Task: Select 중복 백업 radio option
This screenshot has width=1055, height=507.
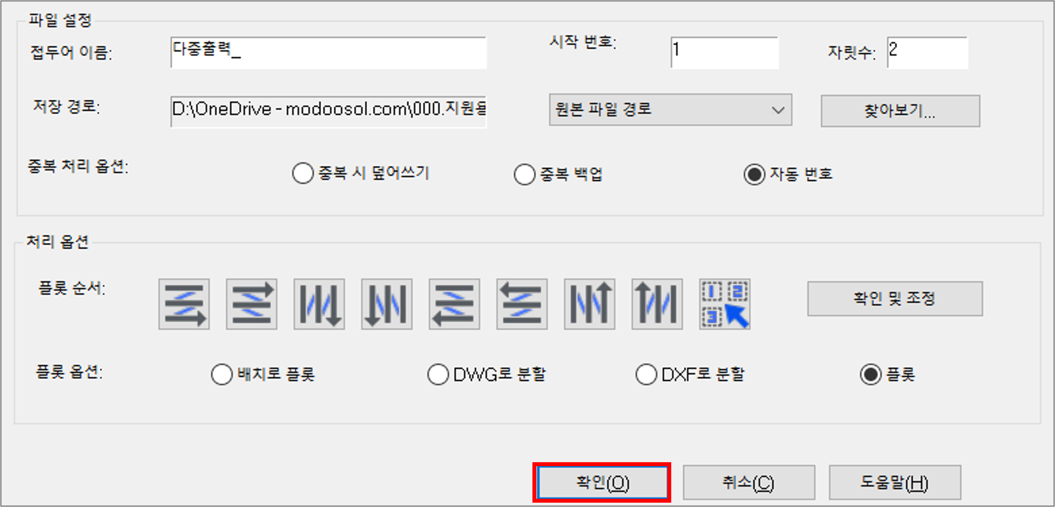Action: (x=524, y=175)
